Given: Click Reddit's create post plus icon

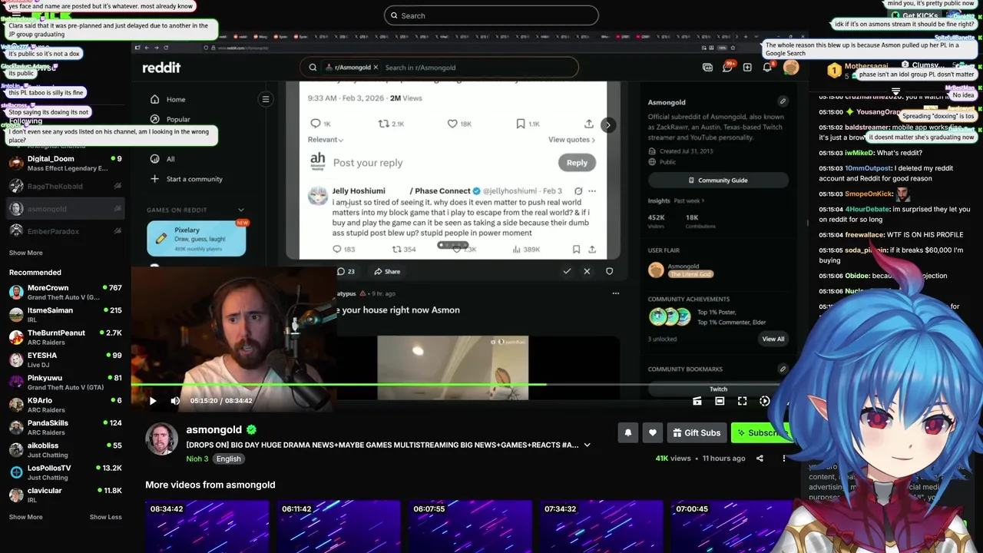Looking at the screenshot, I should tap(747, 68).
